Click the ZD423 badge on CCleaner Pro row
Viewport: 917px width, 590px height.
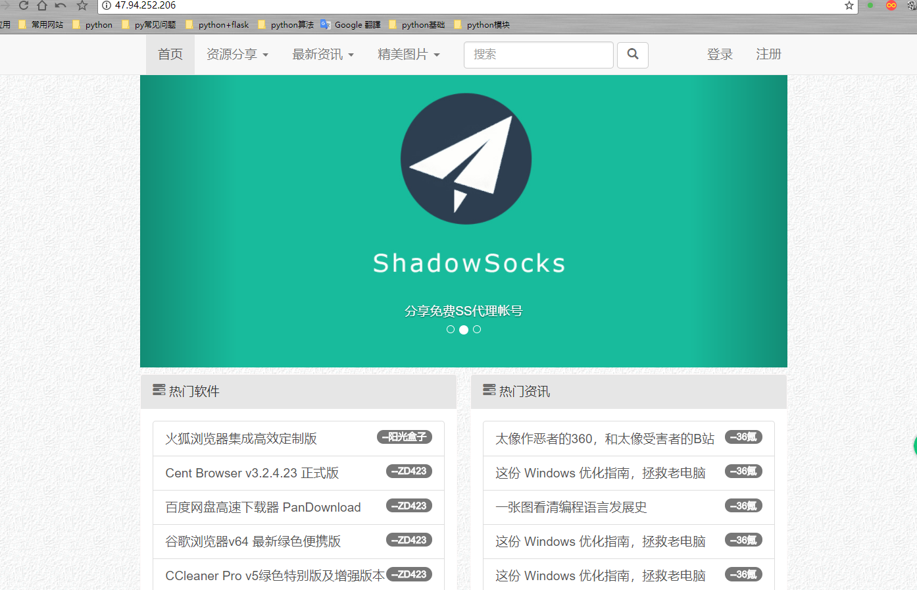(x=409, y=574)
